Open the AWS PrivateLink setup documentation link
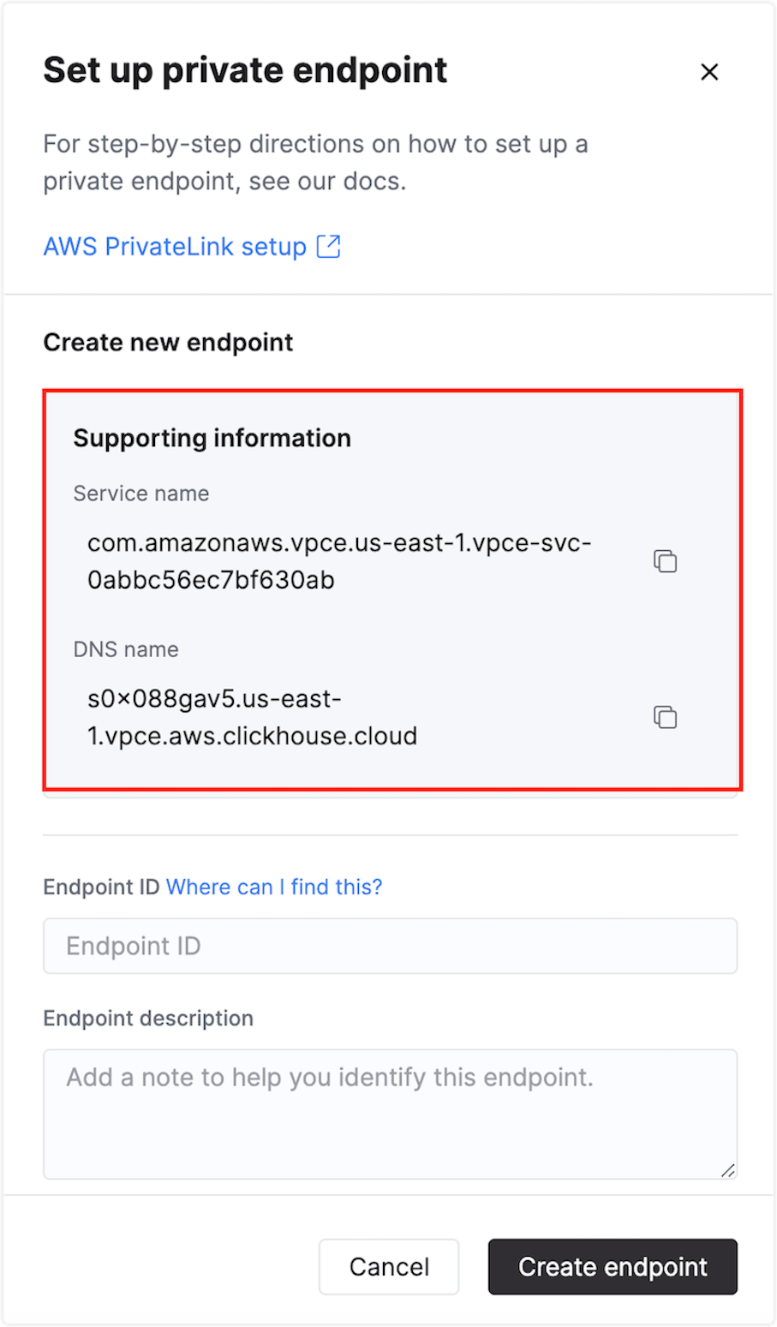This screenshot has height=1327, width=777. [x=174, y=246]
